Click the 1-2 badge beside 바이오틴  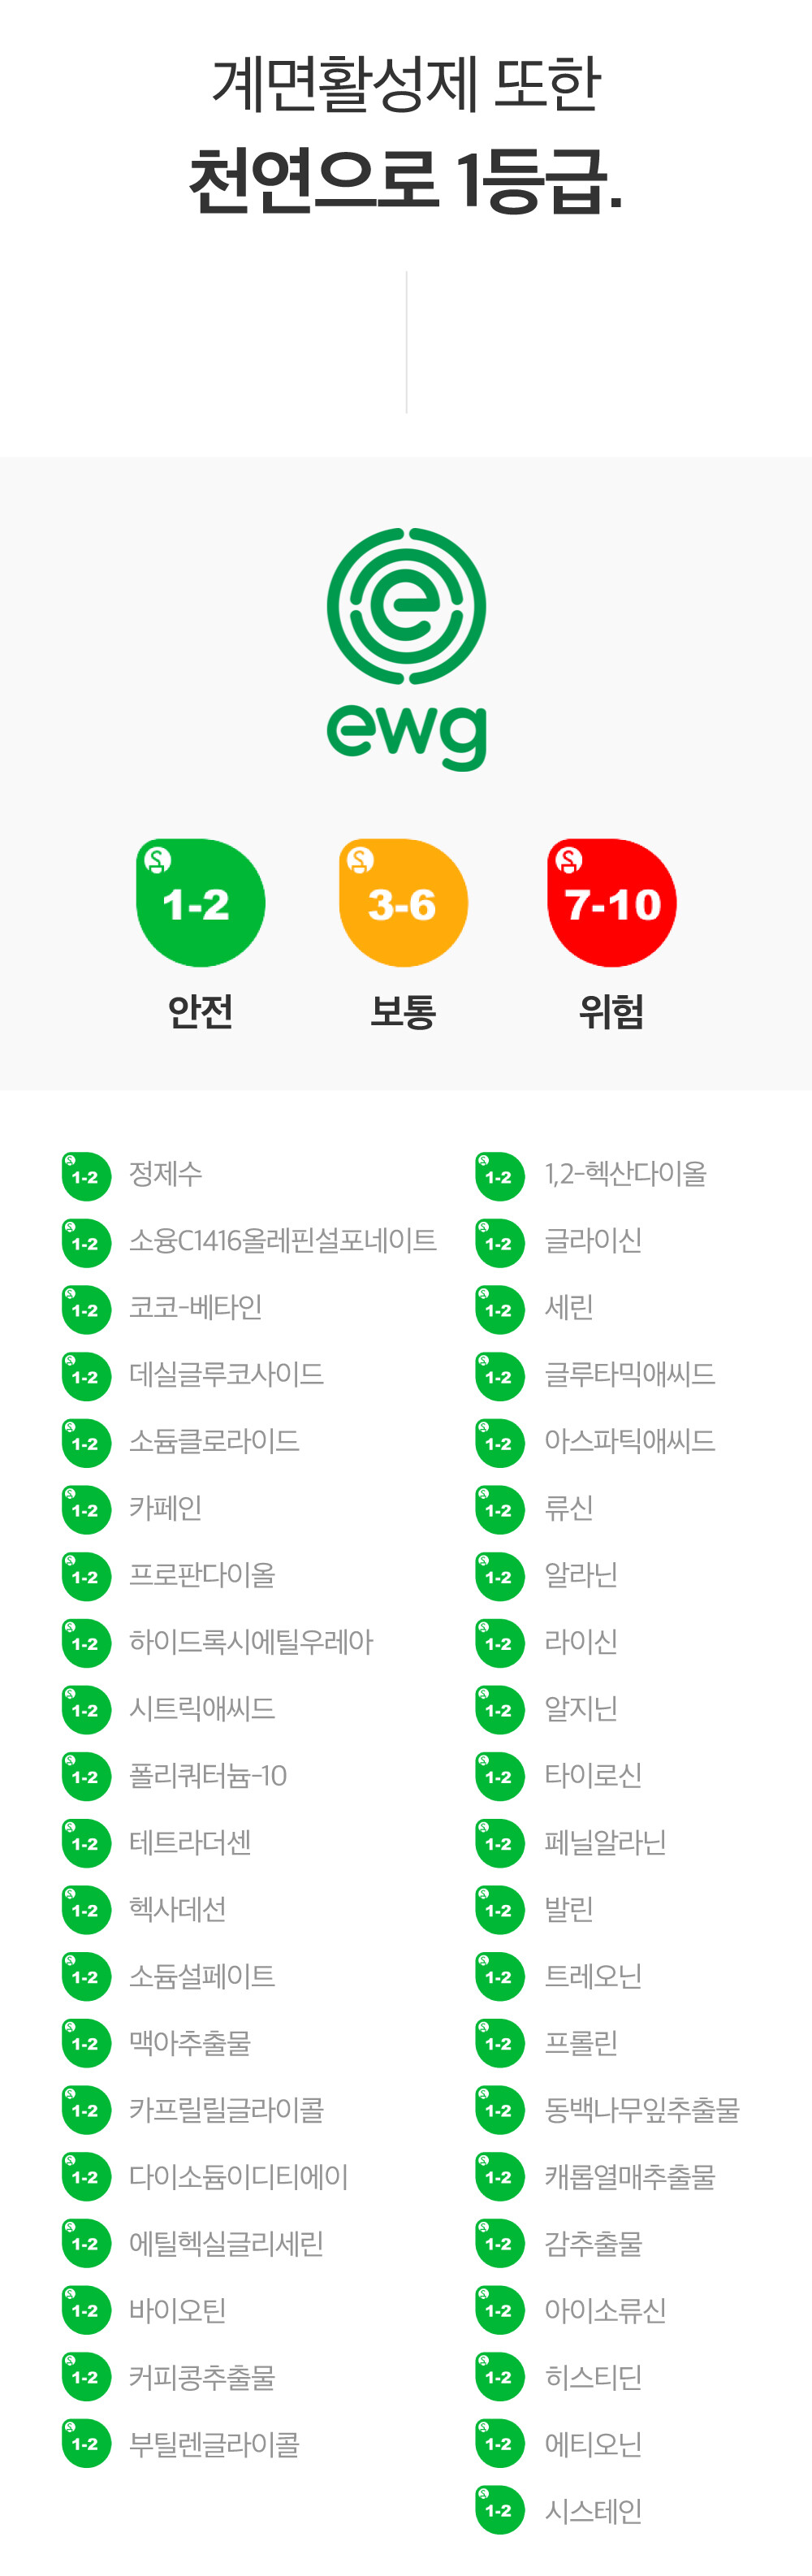[86, 2310]
